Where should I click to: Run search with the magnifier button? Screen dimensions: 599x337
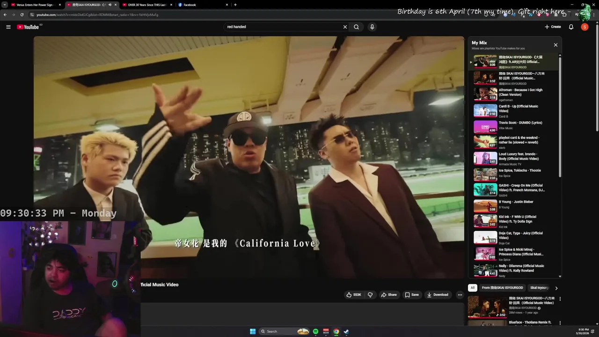click(356, 27)
